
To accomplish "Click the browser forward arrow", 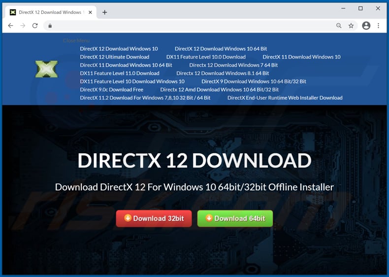I will 23,26.
